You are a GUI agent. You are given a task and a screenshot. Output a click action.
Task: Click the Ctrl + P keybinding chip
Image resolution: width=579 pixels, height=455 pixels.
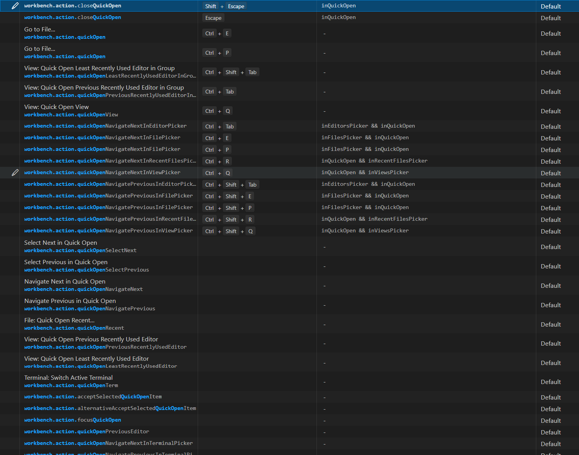(x=217, y=52)
